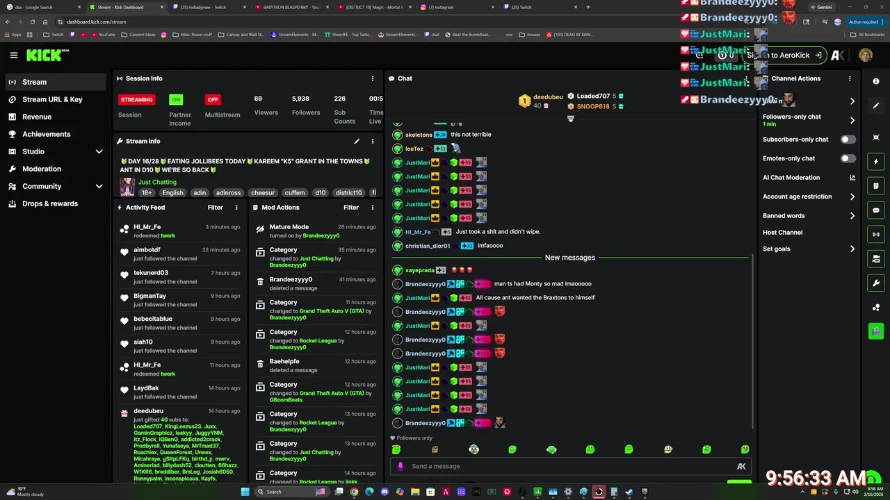This screenshot has width=890, height=500.
Task: Click the green clapperboard icon in the right rail
Action: click(x=876, y=331)
